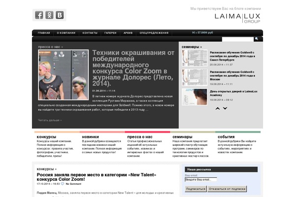The height and width of the screenshot is (197, 295).
Task: Click the comment bubble icon
Action: point(62,184)
